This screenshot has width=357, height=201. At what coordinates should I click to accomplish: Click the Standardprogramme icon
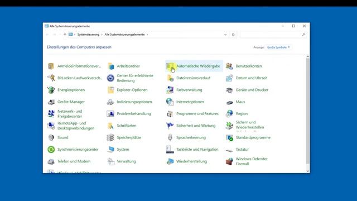coord(229,137)
